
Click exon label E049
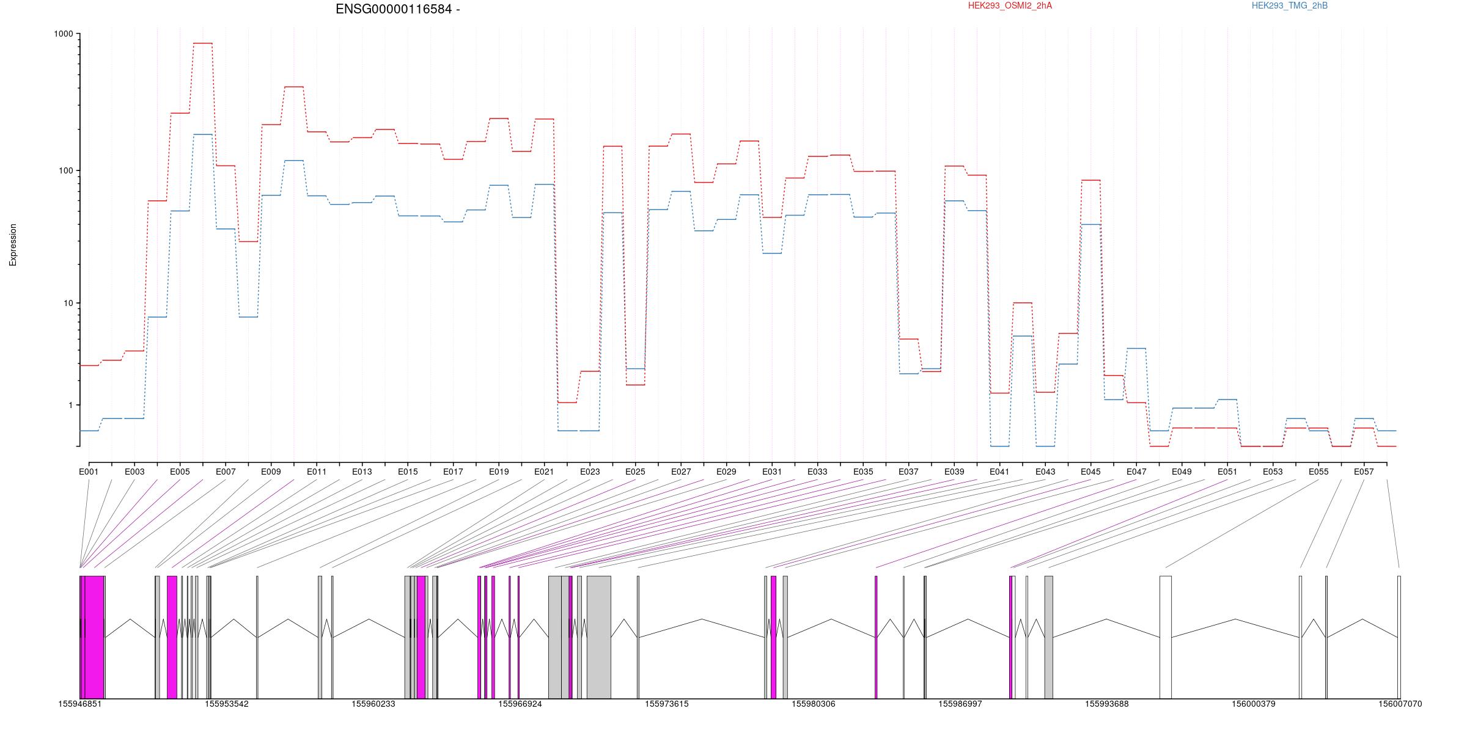pyautogui.click(x=1182, y=472)
